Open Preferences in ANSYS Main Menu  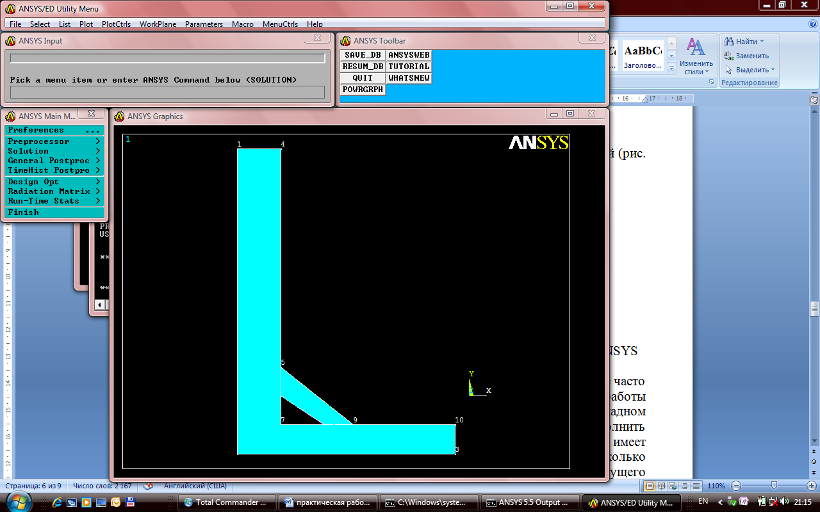[x=54, y=130]
